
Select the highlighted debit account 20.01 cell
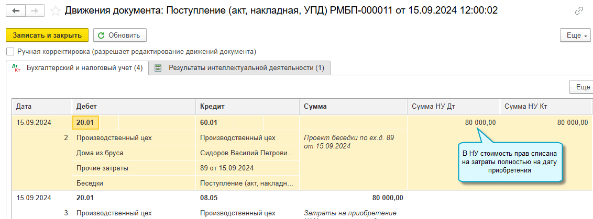coord(86,123)
